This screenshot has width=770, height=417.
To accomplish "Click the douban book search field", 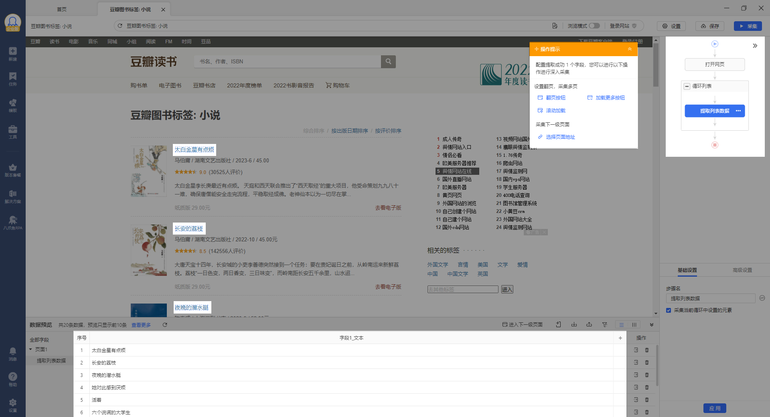I will point(288,61).
